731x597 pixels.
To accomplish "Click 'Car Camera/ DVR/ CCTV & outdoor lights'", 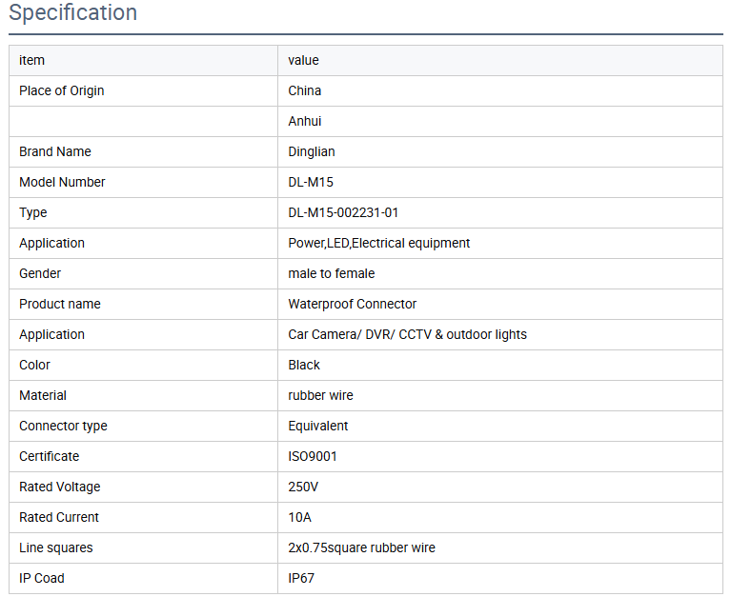I will [x=407, y=334].
